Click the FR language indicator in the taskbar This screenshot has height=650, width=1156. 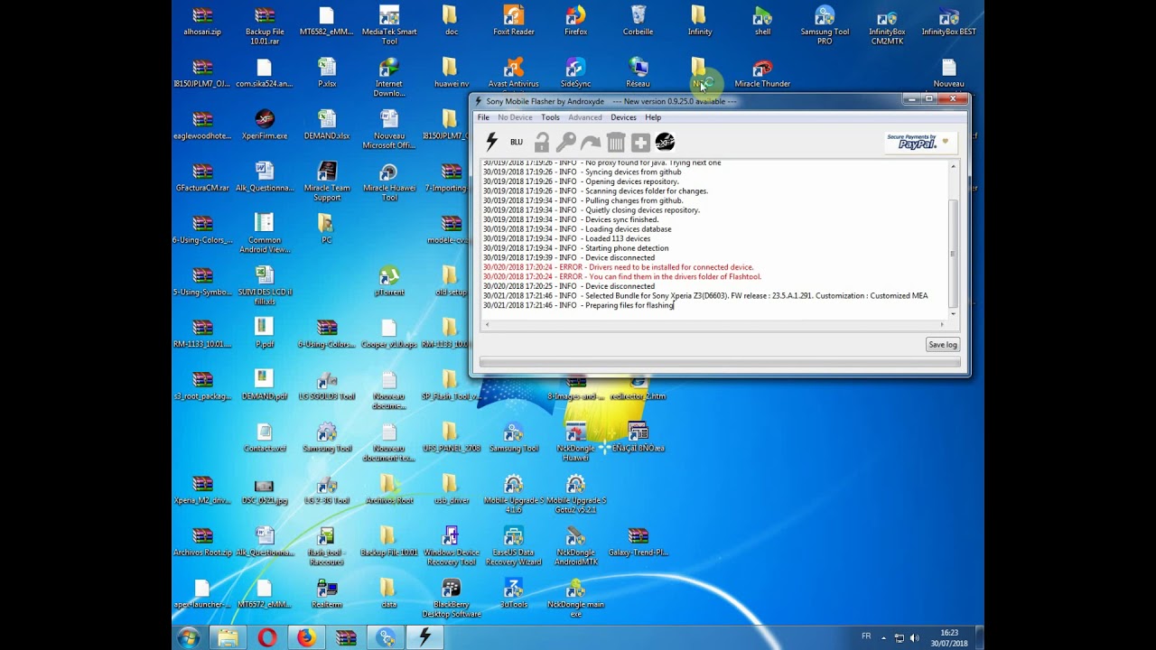tap(866, 636)
